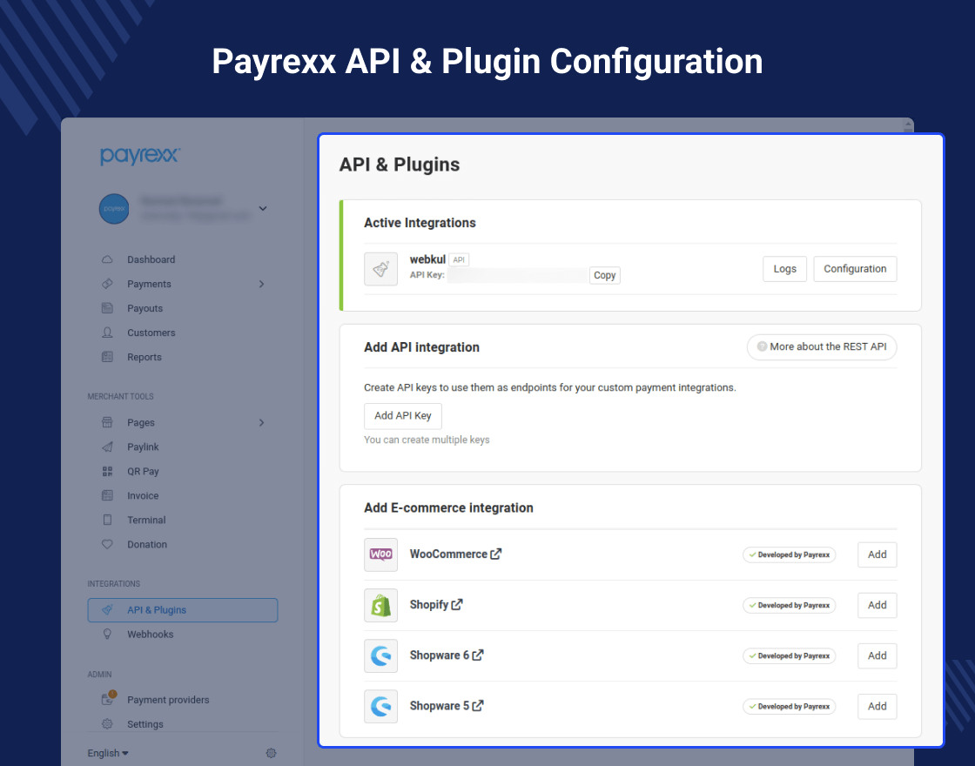Click the Payrexx logo in the sidebar
The width and height of the screenshot is (975, 766).
(x=140, y=156)
